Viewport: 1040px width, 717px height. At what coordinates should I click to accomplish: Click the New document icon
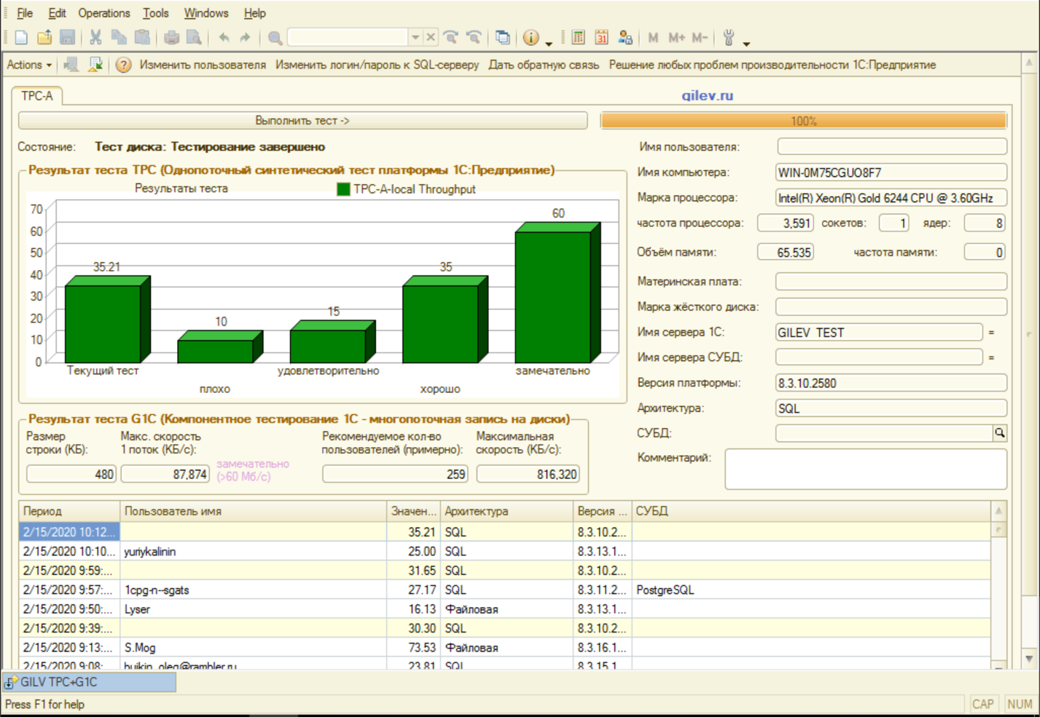(x=21, y=37)
